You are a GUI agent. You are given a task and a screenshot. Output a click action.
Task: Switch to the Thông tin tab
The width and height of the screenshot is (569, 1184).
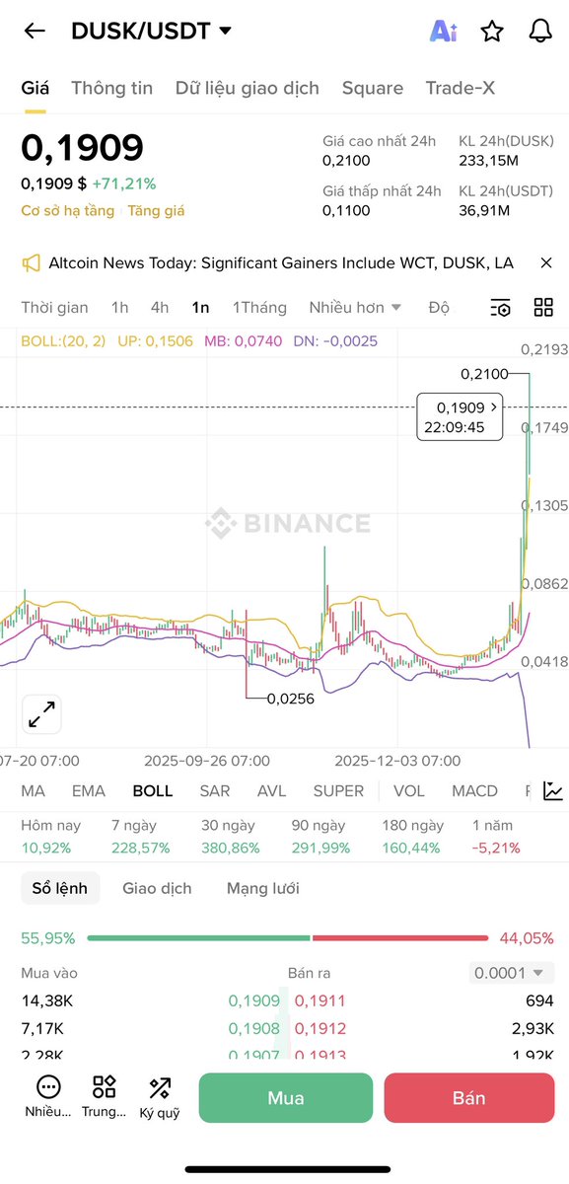(111, 88)
